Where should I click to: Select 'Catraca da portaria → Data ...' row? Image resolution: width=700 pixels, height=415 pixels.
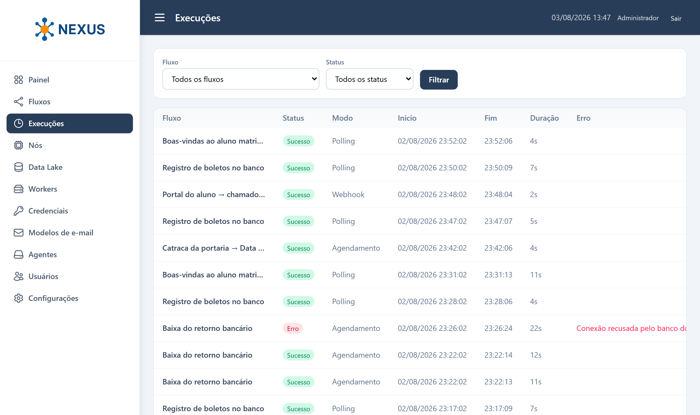click(x=420, y=248)
